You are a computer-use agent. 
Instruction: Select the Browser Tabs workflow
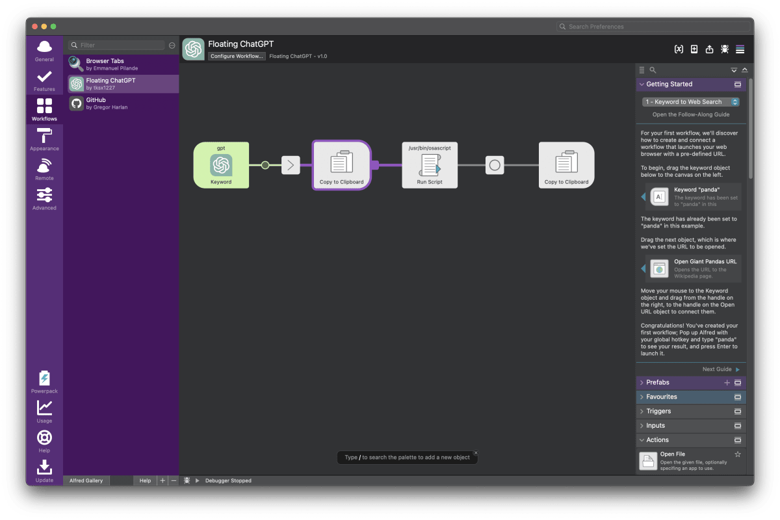123,64
